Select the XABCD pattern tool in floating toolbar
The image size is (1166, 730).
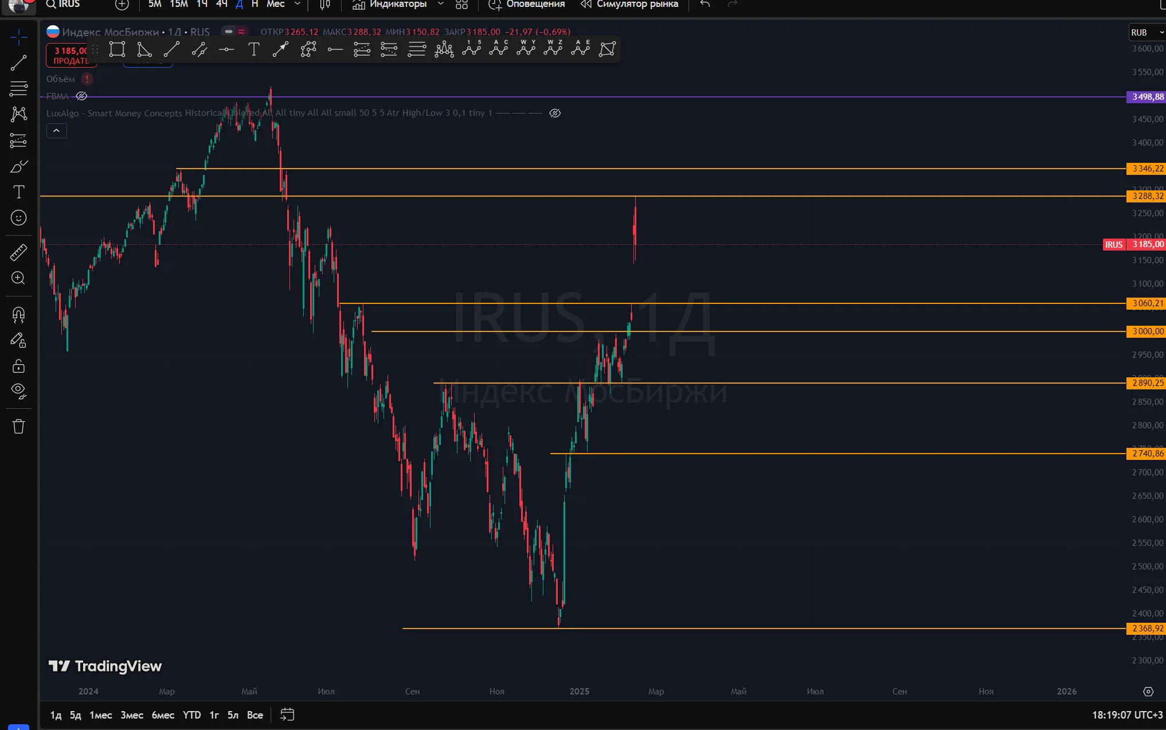coord(607,49)
